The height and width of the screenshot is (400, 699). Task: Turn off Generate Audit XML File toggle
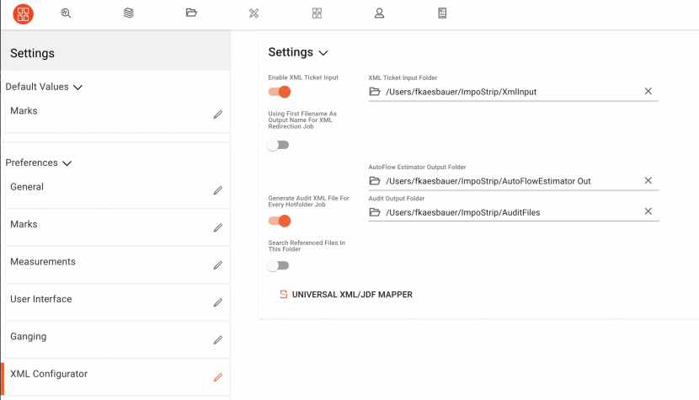tap(280, 221)
